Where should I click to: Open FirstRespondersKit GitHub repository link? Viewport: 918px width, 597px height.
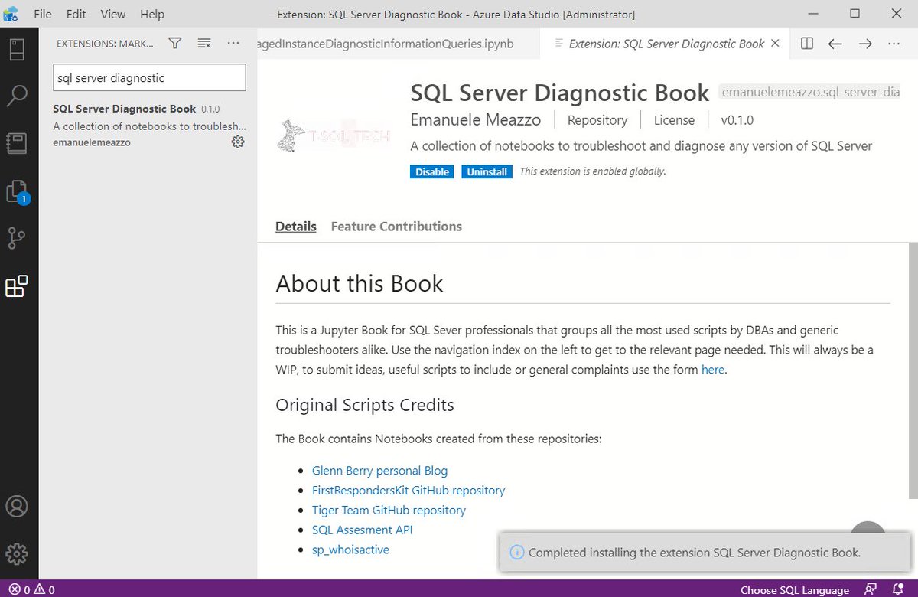409,491
